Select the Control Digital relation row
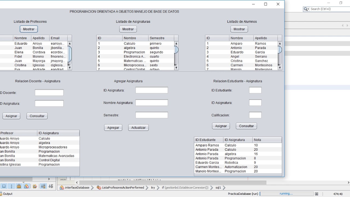This screenshot has height=197, width=350. coord(40,160)
